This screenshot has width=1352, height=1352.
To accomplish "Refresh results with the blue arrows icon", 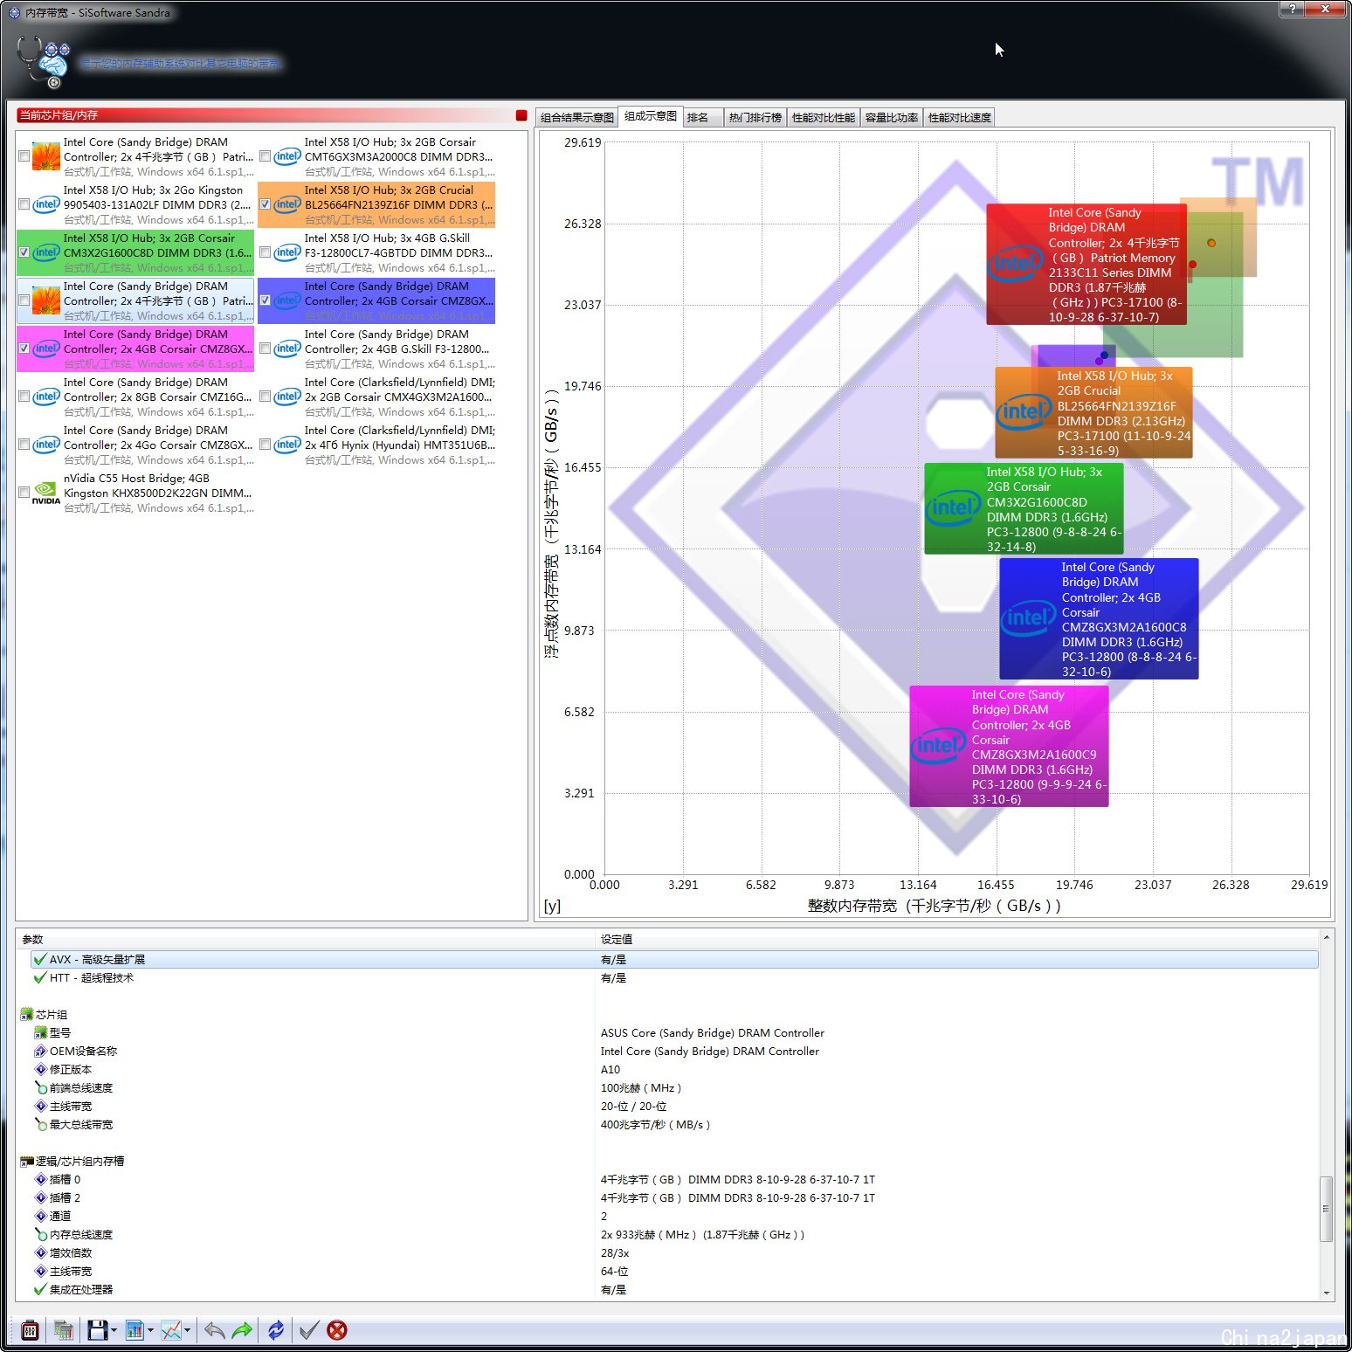I will click(x=275, y=1330).
